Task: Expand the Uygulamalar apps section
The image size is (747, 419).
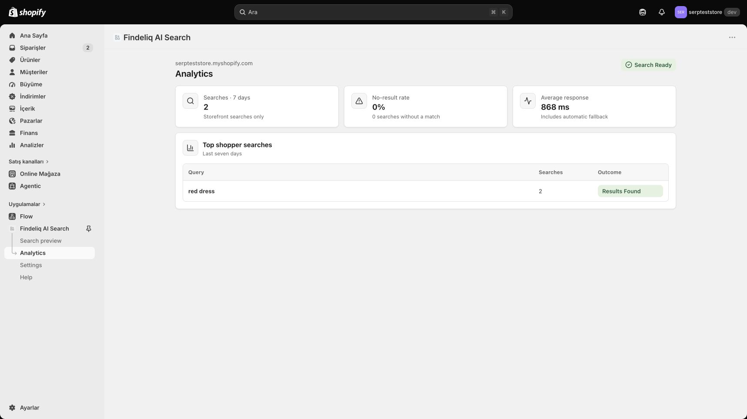Action: coord(27,204)
